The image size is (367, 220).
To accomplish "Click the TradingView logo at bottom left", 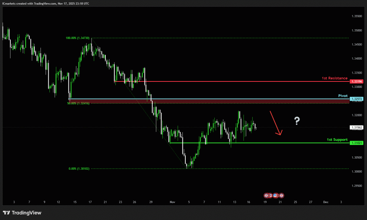I will click(22, 212).
